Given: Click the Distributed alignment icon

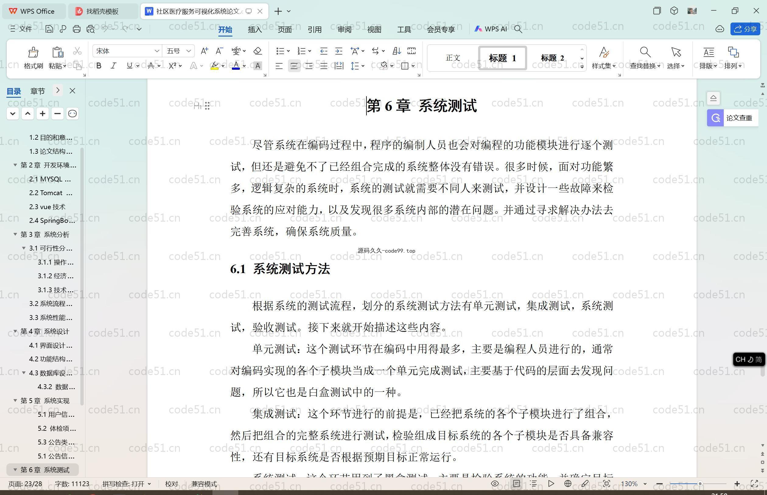Looking at the screenshot, I should click(339, 66).
